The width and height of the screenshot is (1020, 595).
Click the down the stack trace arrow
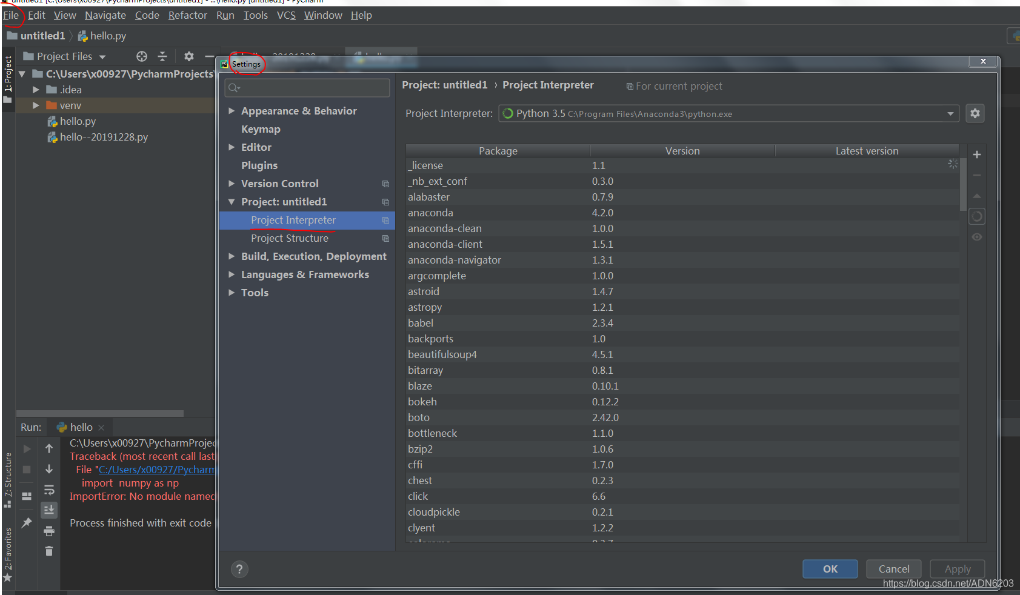49,469
